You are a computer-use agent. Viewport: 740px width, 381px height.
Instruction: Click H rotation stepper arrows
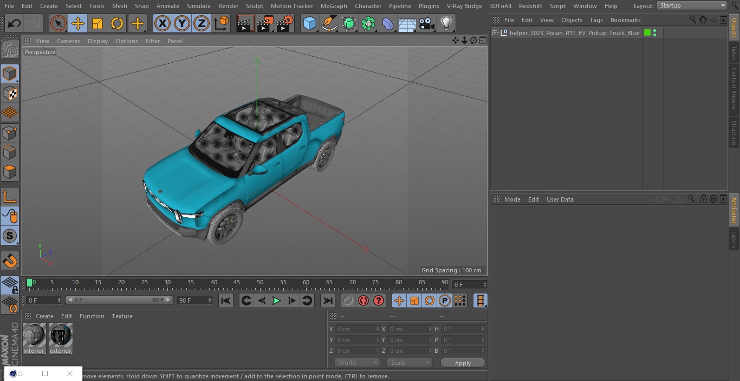tap(483, 329)
